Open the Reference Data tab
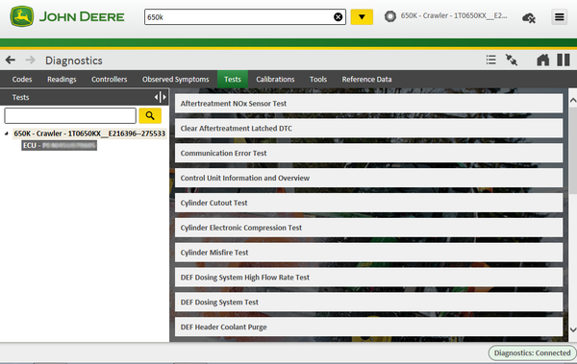577x364 pixels. pos(367,80)
